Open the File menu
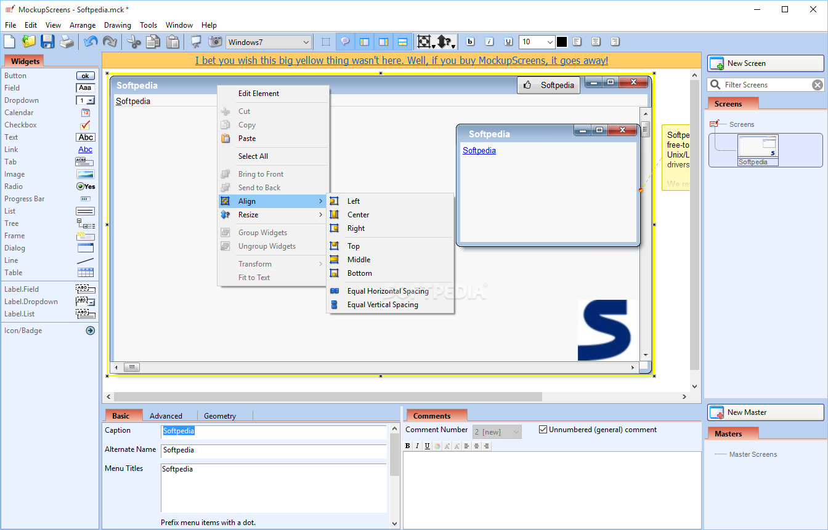Screen dimensions: 828x530 tap(10, 25)
